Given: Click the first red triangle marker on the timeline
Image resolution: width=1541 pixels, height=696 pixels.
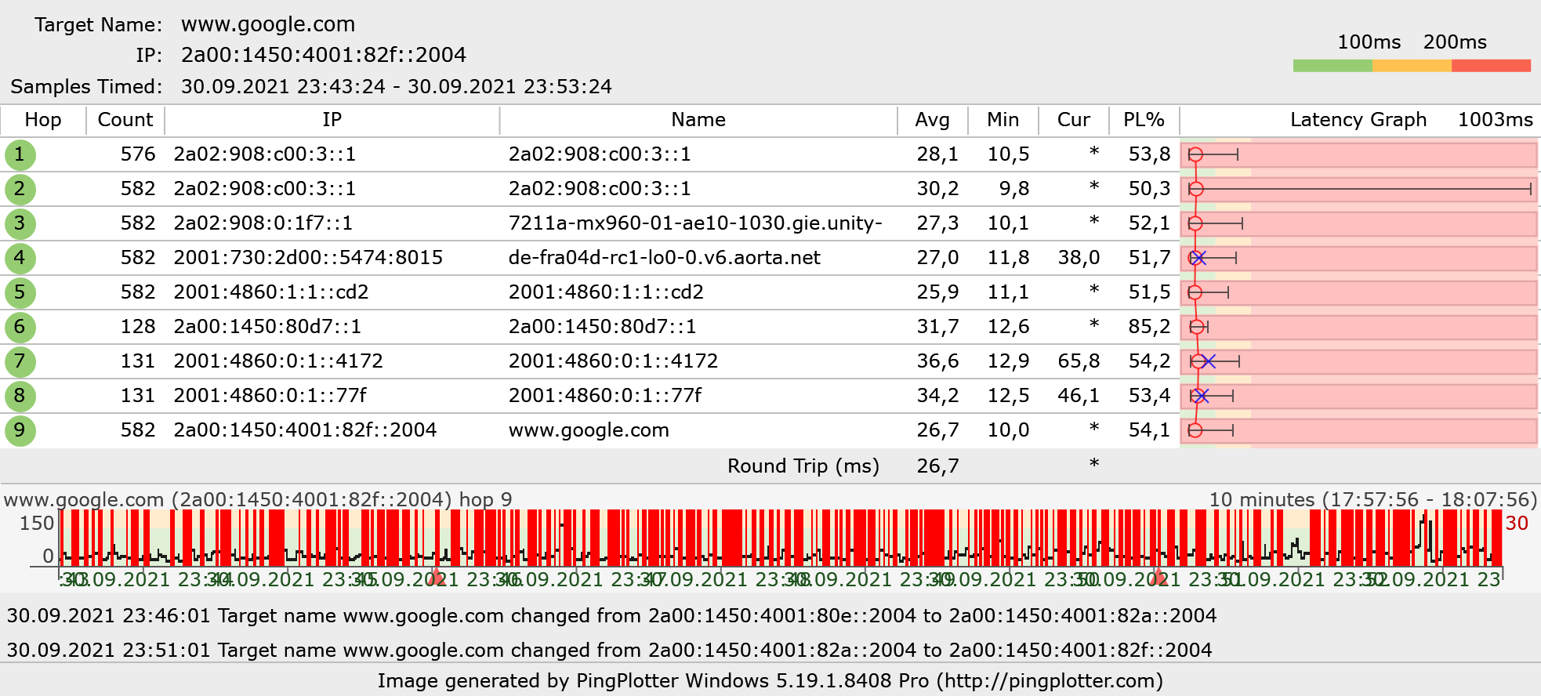Looking at the screenshot, I should click(437, 577).
